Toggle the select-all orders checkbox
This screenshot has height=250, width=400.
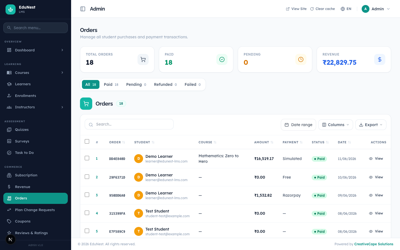(x=87, y=141)
